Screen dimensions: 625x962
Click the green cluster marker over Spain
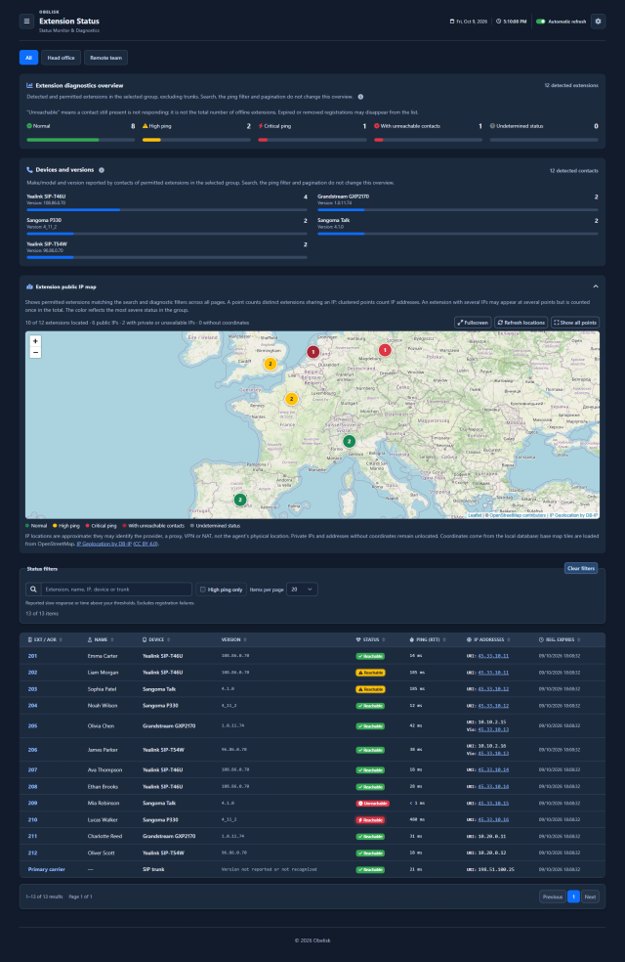point(240,500)
